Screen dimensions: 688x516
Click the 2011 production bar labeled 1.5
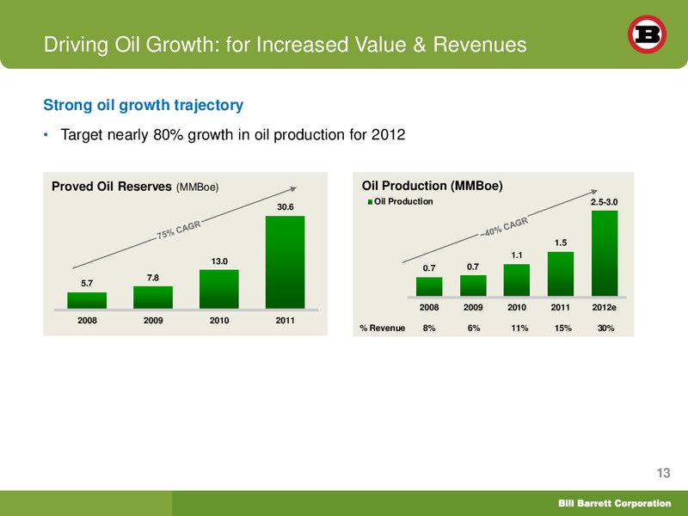click(x=561, y=273)
